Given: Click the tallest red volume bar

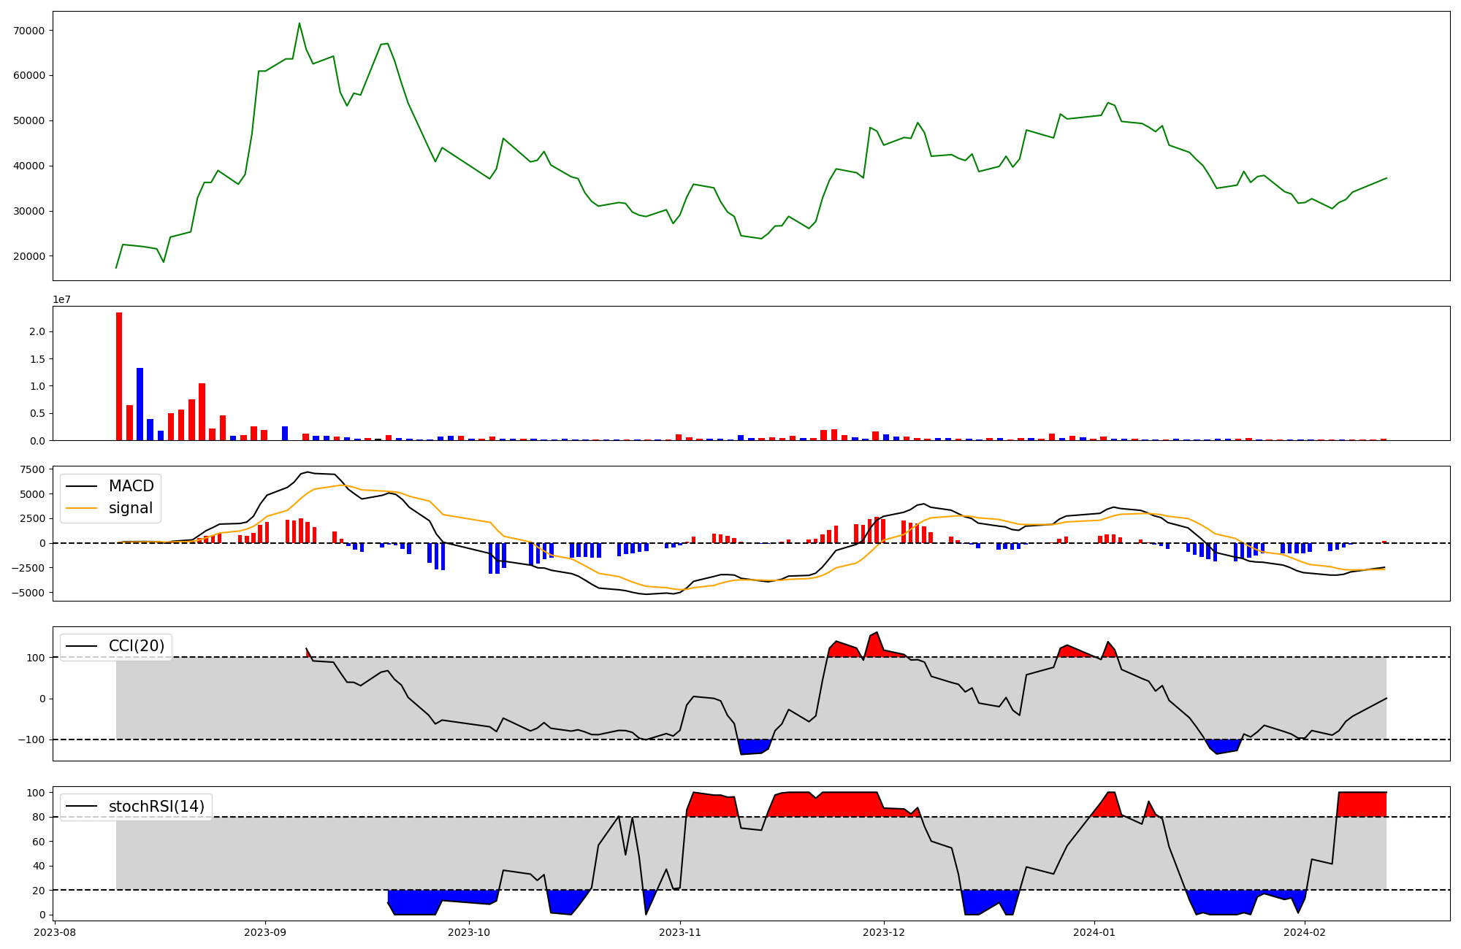Looking at the screenshot, I should pyautogui.click(x=119, y=376).
